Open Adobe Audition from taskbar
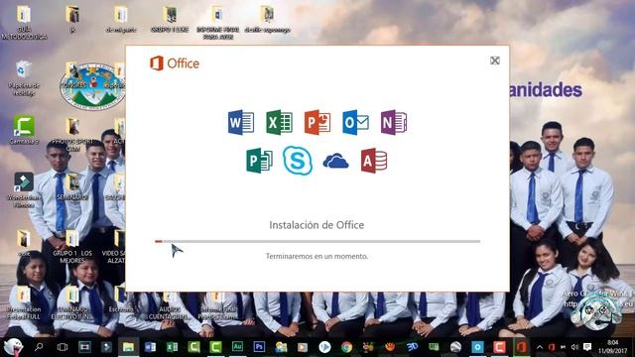This screenshot has width=635, height=357. click(237, 347)
